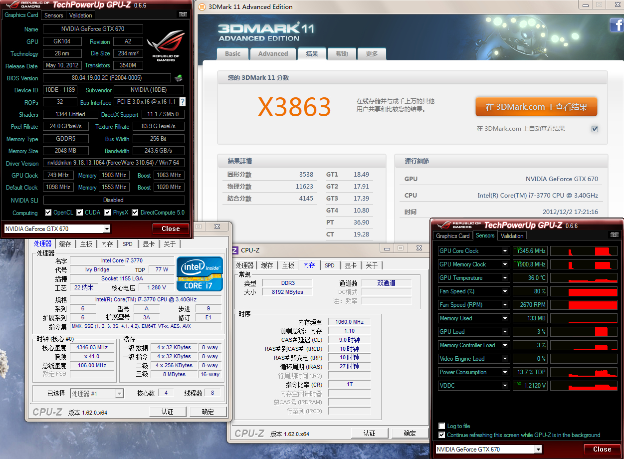
Task: Click the 2012/12/2 17:21:16 time value
Action: [570, 212]
